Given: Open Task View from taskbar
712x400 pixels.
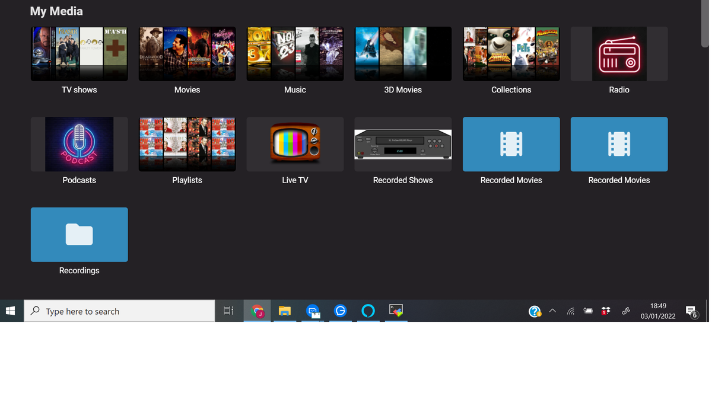Looking at the screenshot, I should [228, 311].
